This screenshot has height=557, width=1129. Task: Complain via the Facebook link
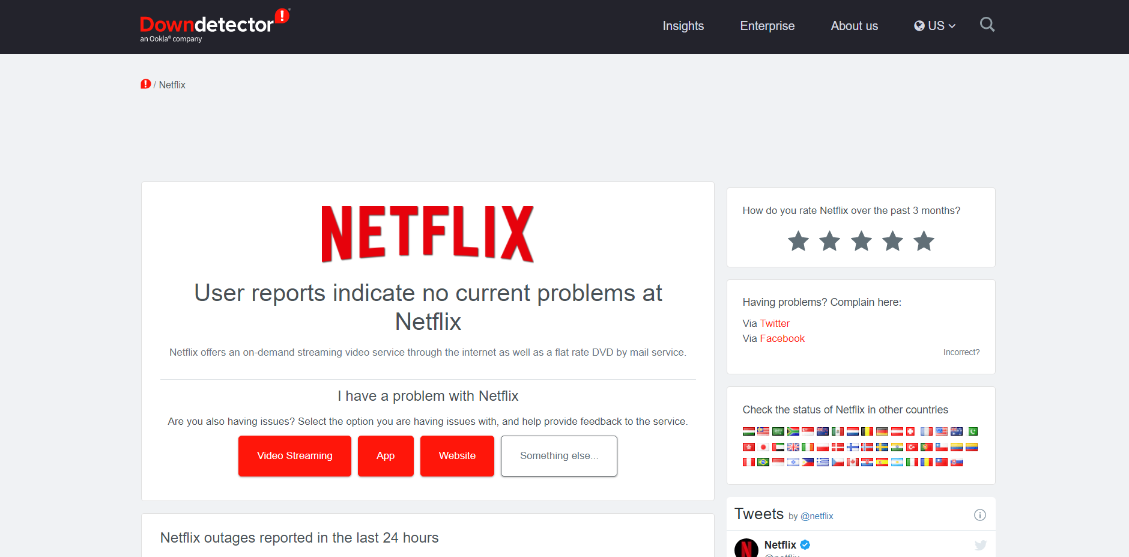[782, 338]
